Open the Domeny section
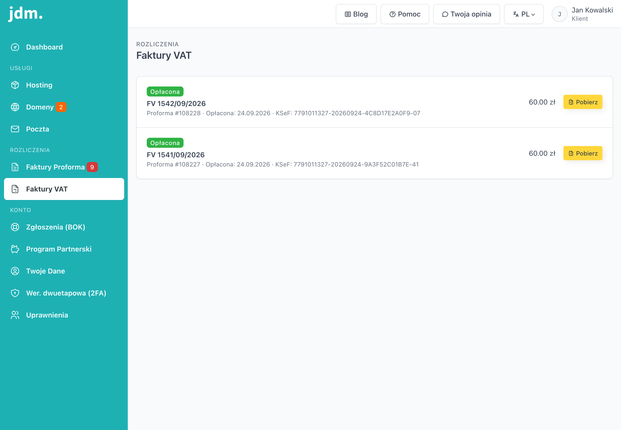This screenshot has height=430, width=621. click(64, 107)
